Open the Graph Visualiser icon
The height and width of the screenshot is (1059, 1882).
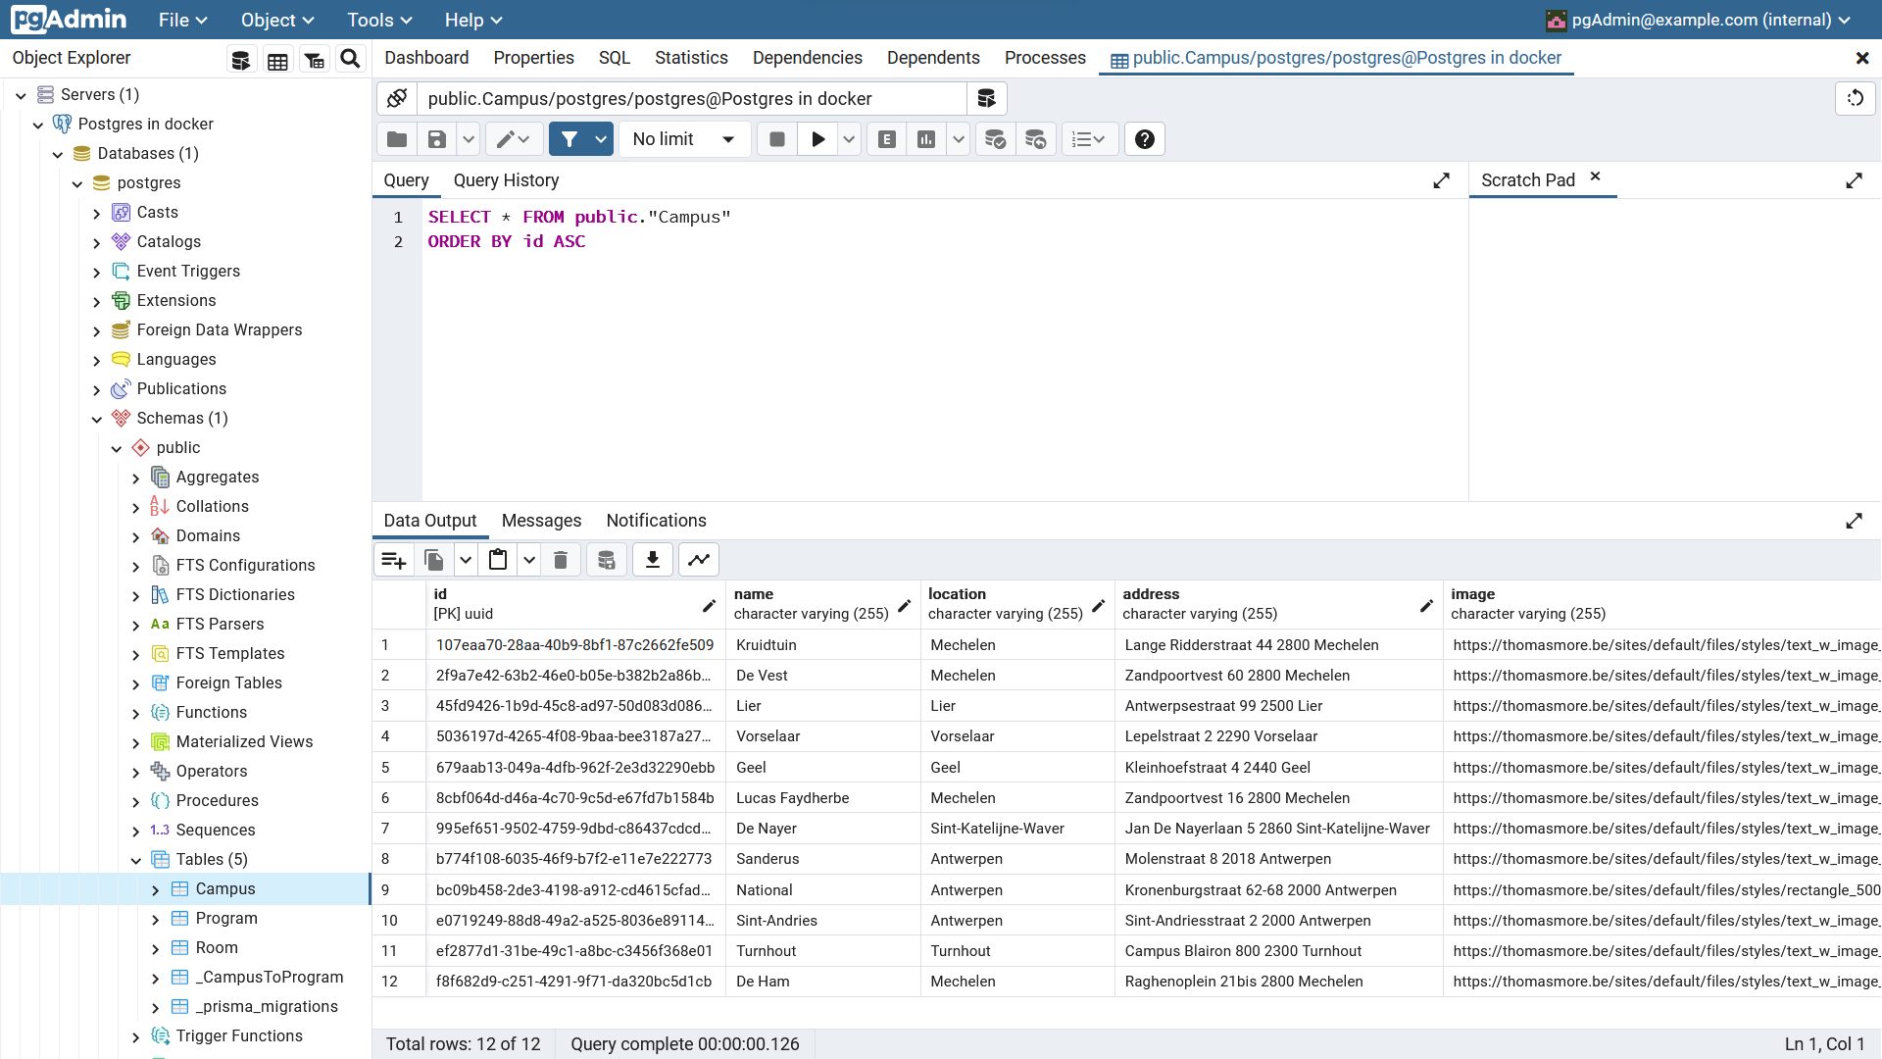point(699,560)
